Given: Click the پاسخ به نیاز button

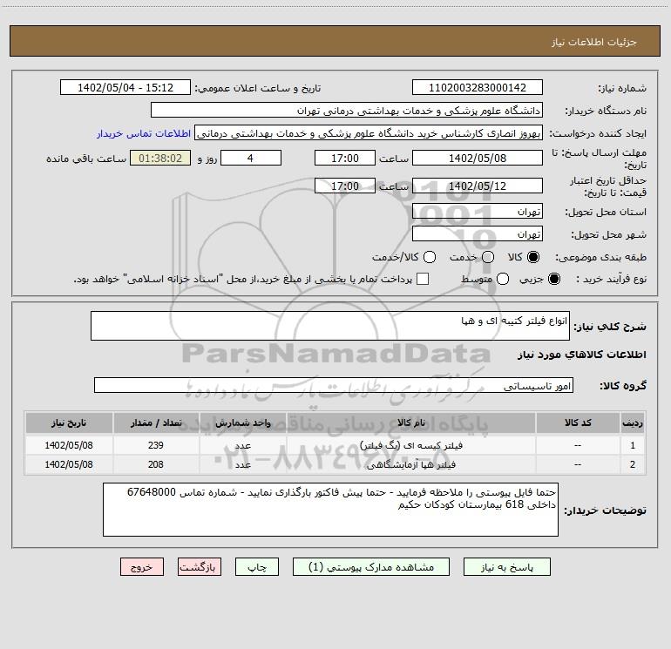Looking at the screenshot, I should tap(507, 567).
